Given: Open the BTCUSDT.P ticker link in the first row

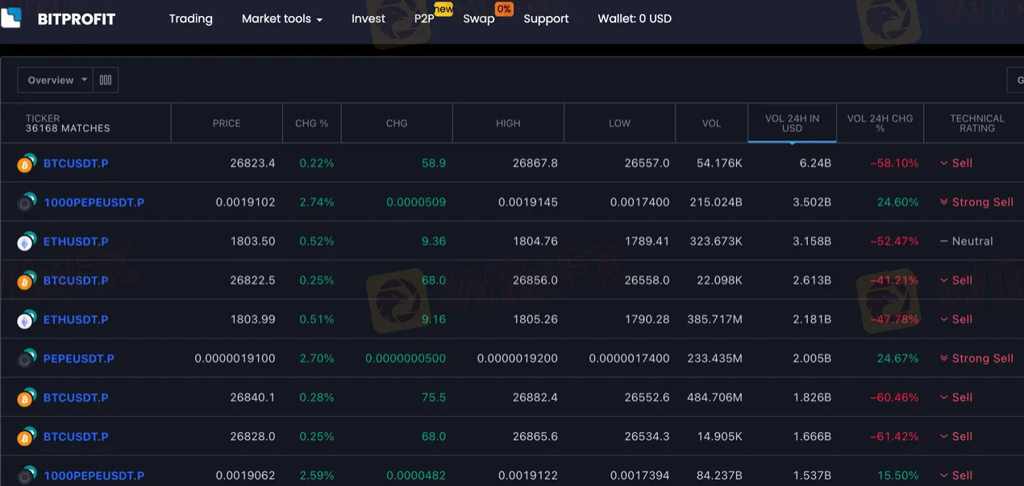Looking at the screenshot, I should pyautogui.click(x=76, y=163).
